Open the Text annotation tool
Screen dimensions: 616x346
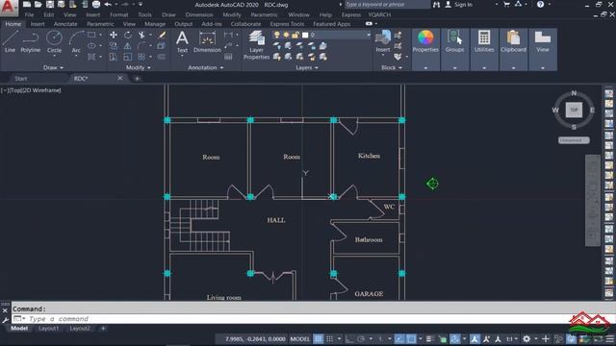coord(182,41)
